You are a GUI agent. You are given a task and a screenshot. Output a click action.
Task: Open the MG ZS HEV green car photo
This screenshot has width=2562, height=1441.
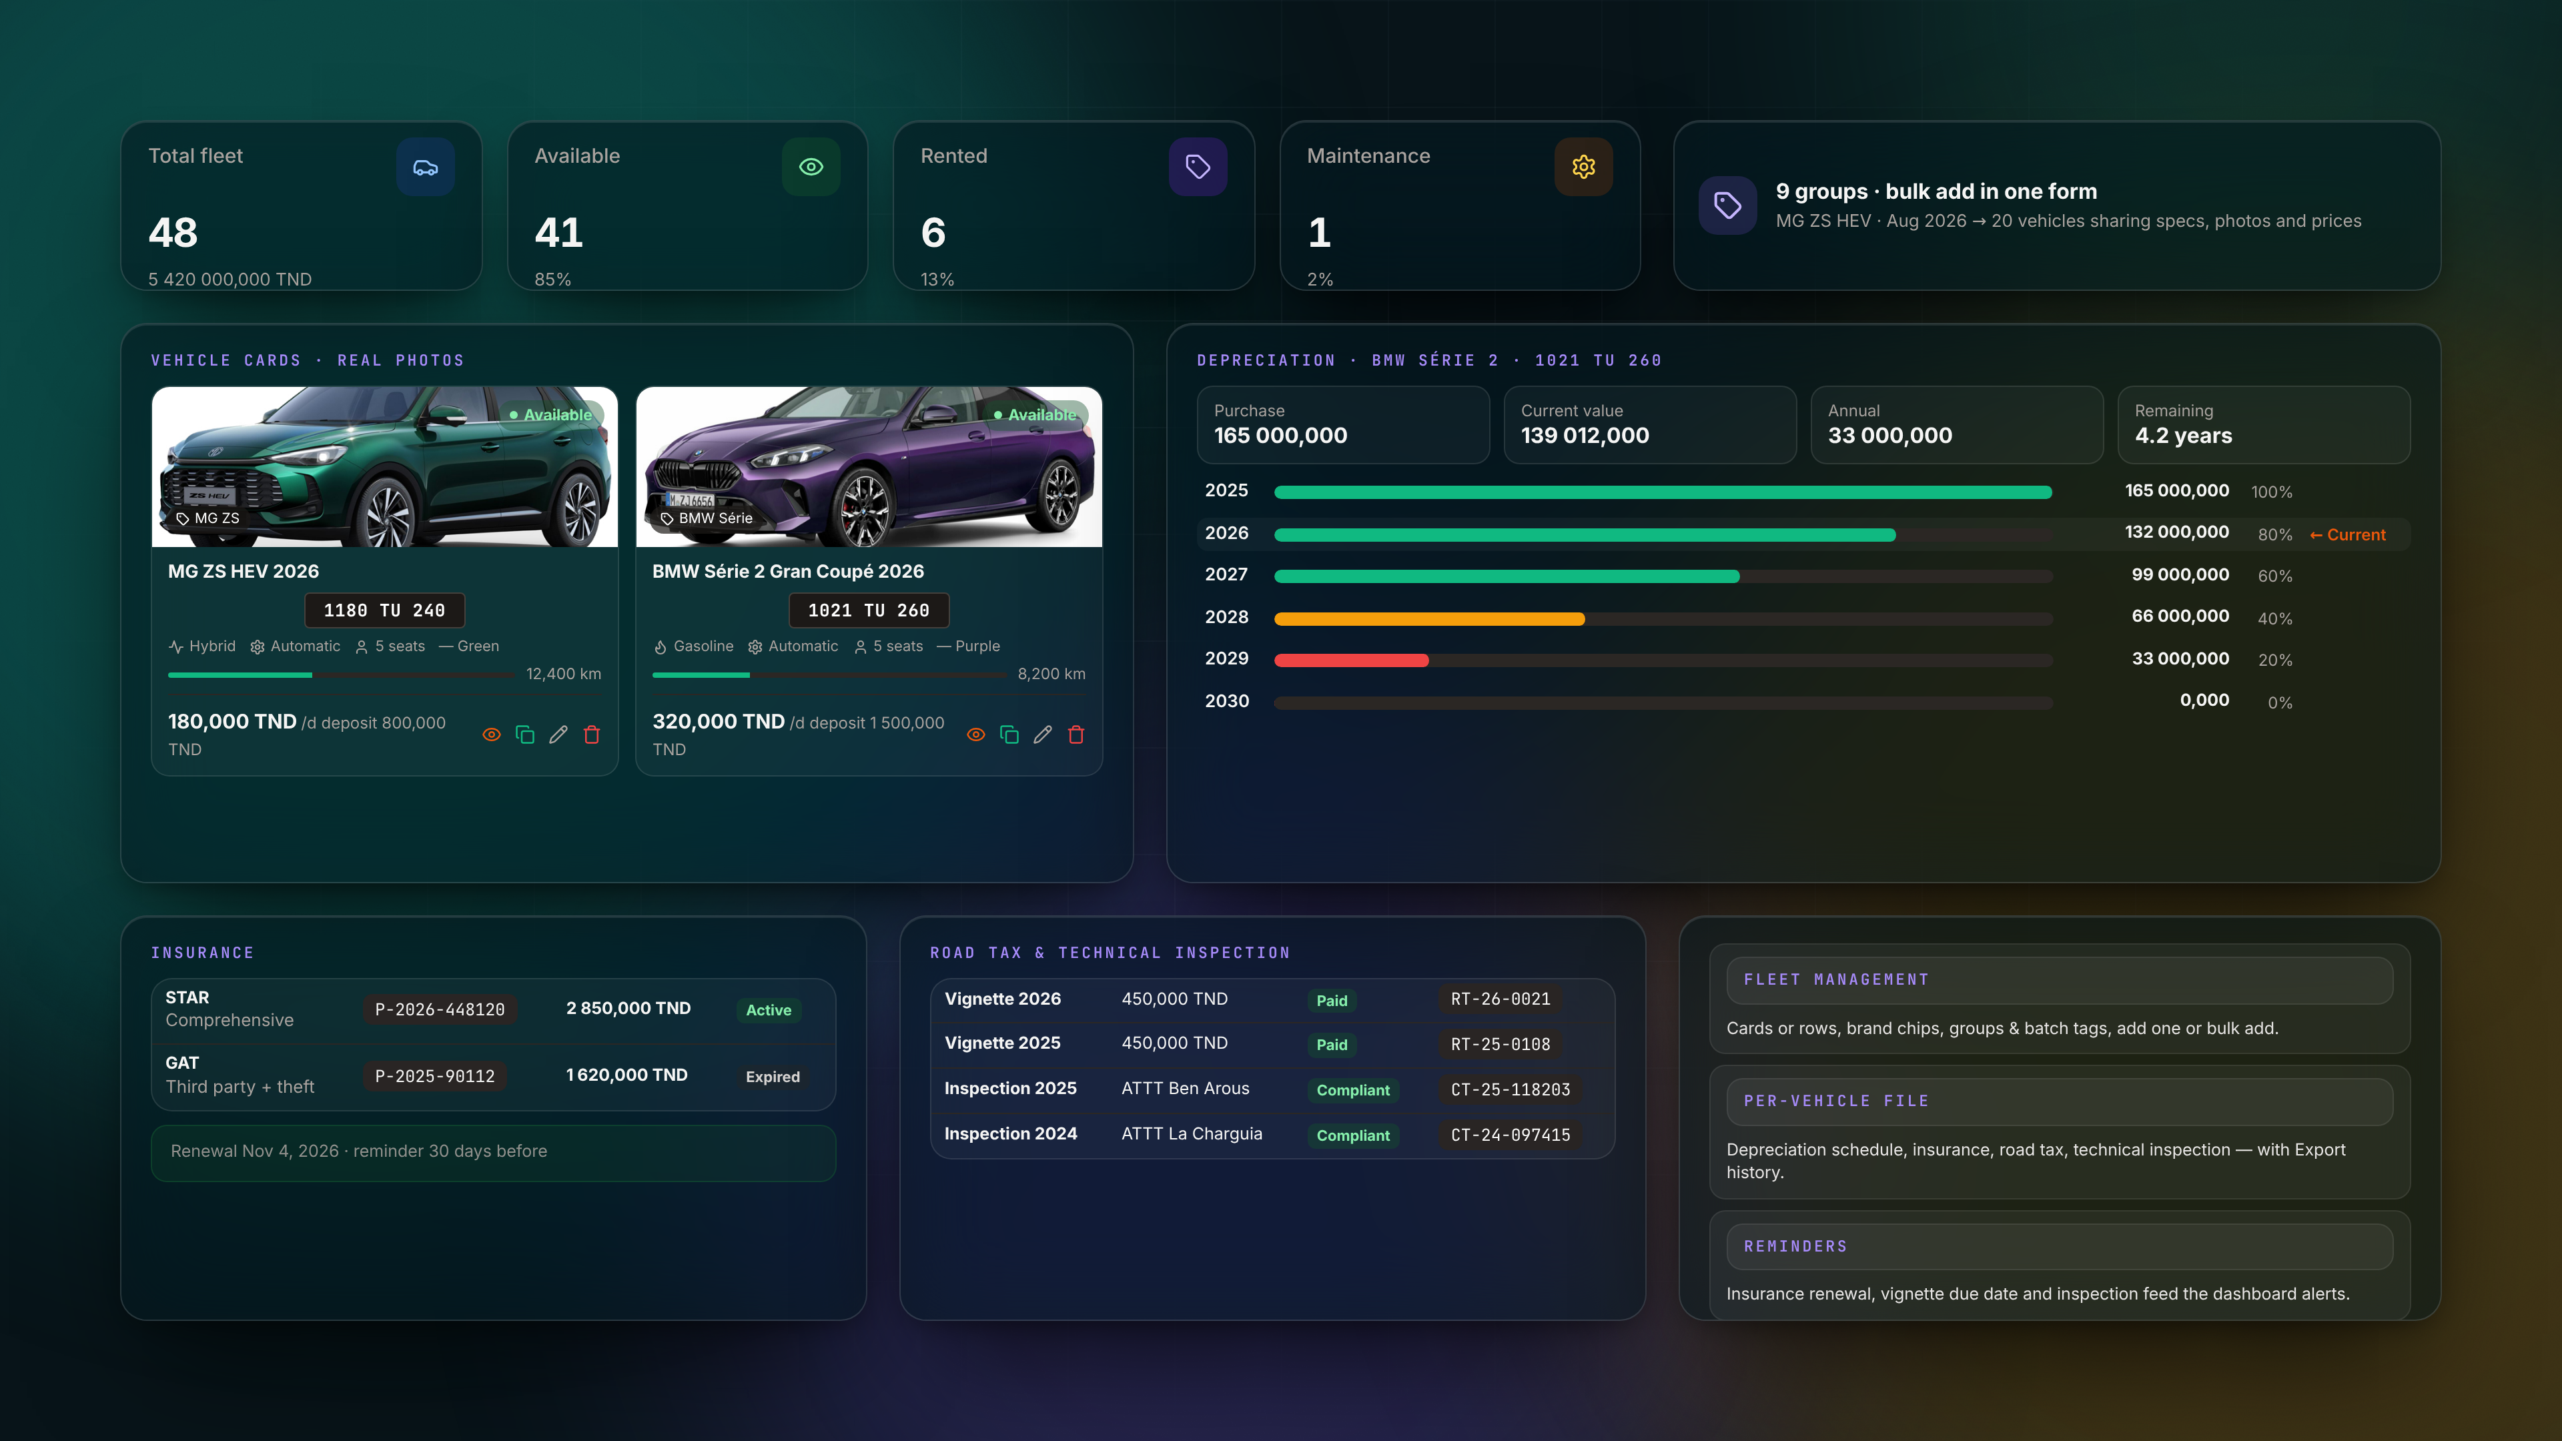coord(385,468)
